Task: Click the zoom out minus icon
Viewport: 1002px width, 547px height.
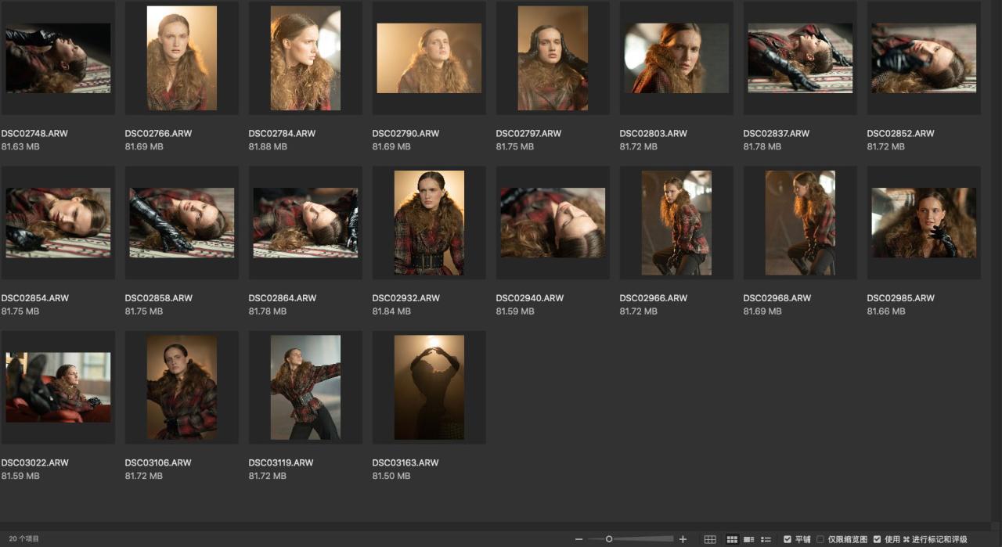Action: (x=578, y=539)
